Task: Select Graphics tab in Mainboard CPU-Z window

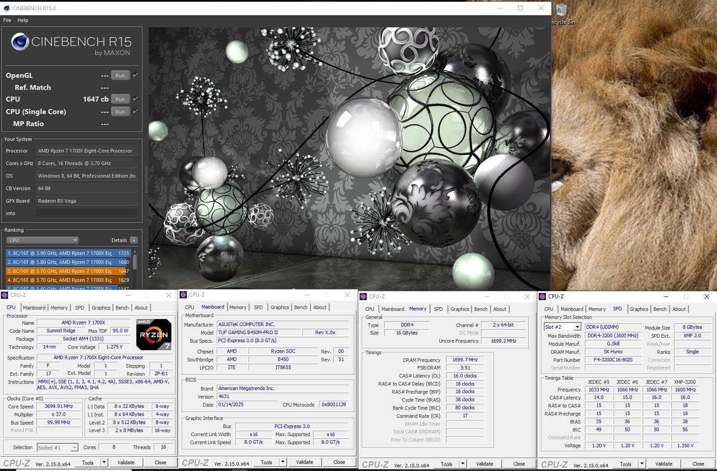Action: [280, 307]
